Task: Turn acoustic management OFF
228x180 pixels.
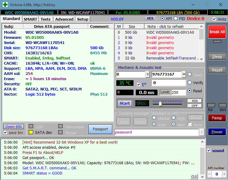Action: pyautogui.click(x=195, y=106)
